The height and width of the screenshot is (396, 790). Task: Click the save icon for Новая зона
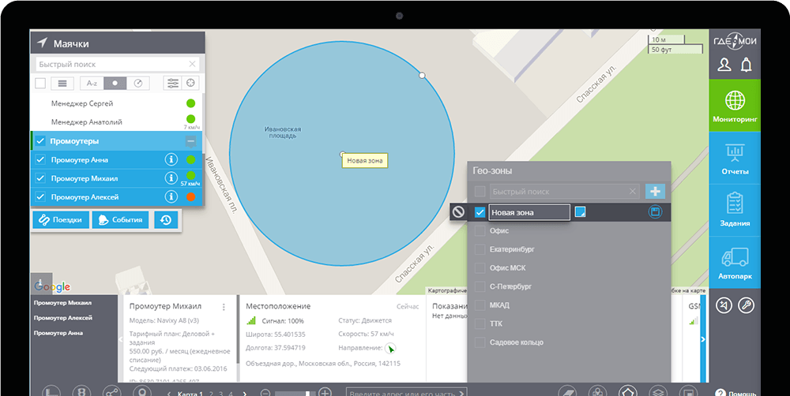click(654, 212)
